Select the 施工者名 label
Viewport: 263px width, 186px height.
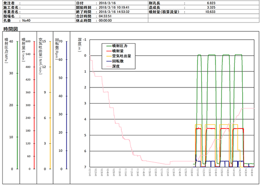click(x=11, y=7)
